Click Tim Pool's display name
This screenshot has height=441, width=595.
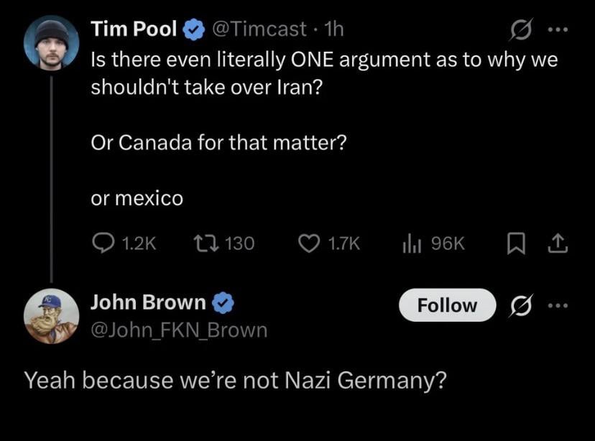tap(134, 29)
